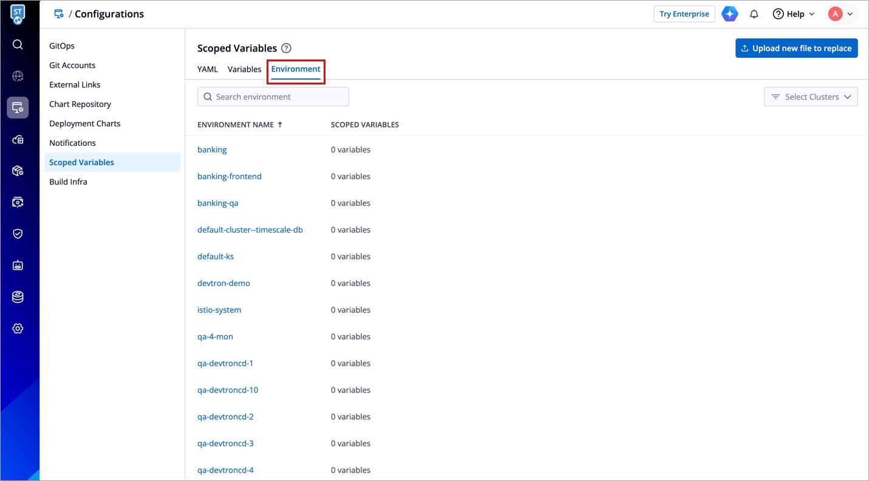Viewport: 869px width, 481px height.
Task: Click the help icon beside Scoped Variables
Action: [286, 48]
